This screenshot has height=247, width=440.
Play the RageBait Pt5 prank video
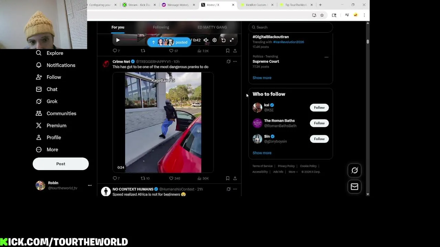pyautogui.click(x=163, y=122)
